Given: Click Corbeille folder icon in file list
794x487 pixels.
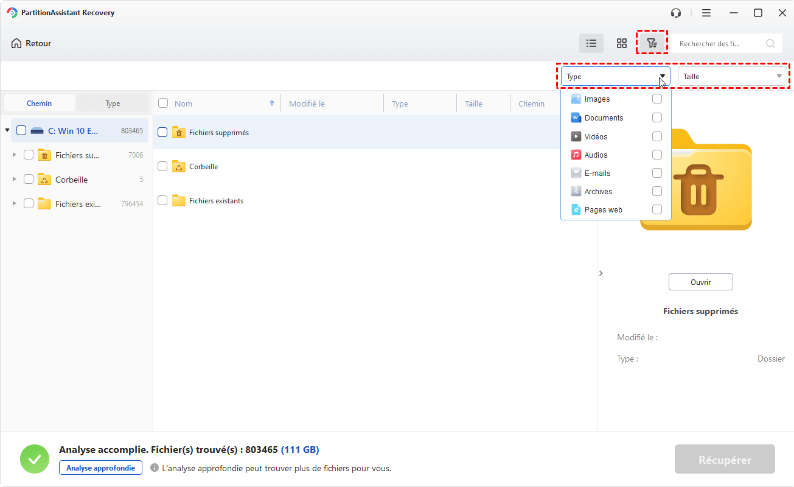Looking at the screenshot, I should 179,166.
